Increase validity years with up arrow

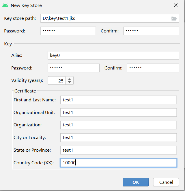pos(70,79)
